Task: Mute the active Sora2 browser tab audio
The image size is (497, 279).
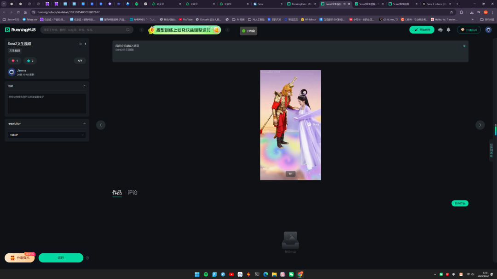Action: (344, 4)
